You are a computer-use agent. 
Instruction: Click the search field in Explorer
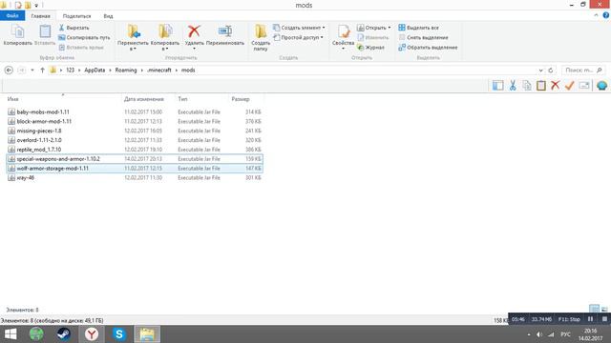click(x=583, y=71)
